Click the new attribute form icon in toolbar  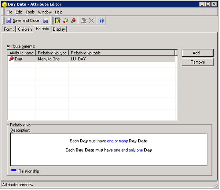[x=58, y=20]
